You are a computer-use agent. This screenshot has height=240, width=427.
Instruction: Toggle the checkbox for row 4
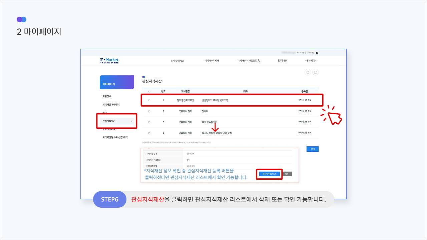pos(149,133)
